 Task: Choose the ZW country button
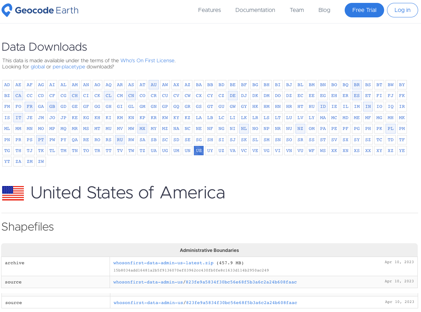tap(41, 161)
